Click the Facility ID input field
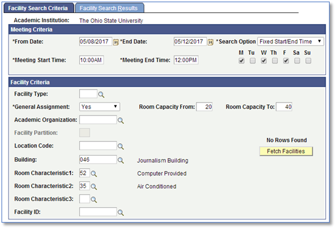336x229 pixels. coord(98,212)
